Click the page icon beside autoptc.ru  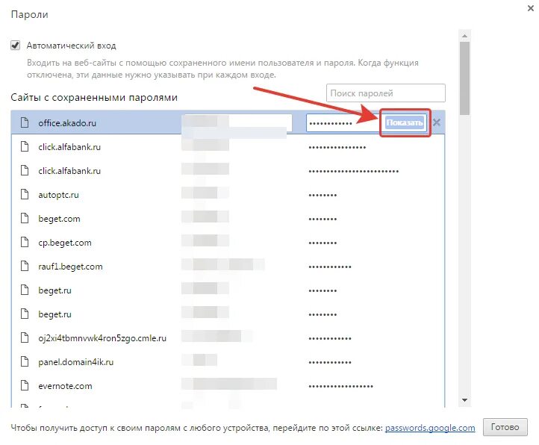pos(25,194)
